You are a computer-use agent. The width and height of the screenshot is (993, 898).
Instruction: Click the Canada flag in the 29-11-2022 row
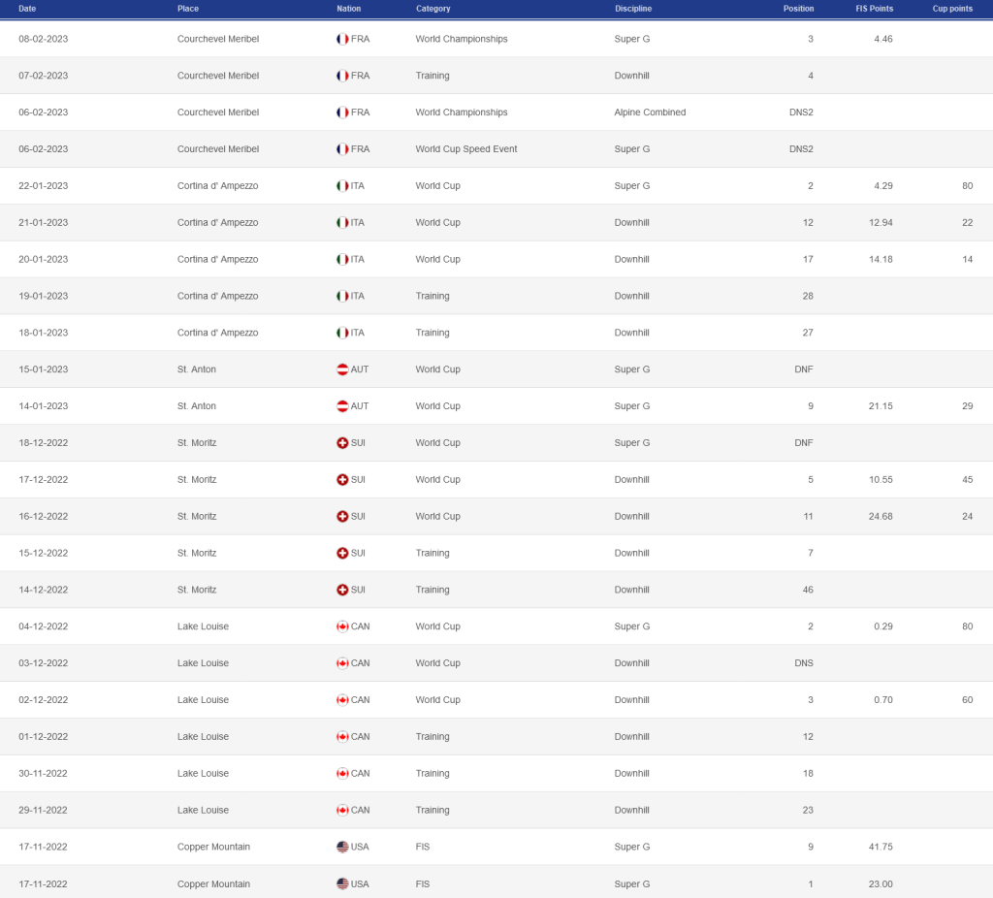pyautogui.click(x=342, y=810)
